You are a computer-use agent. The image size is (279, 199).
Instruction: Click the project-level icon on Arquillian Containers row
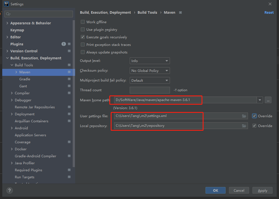tap(69, 121)
